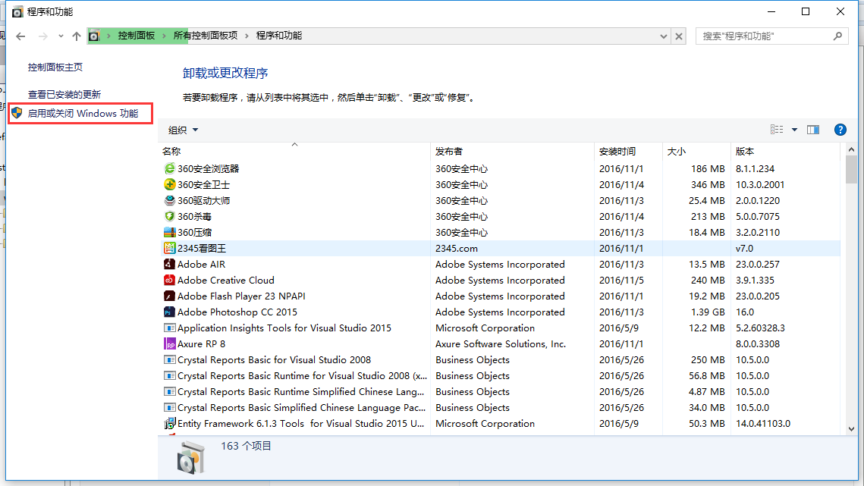Click the Adobe Creative Cloud icon

[x=169, y=281]
